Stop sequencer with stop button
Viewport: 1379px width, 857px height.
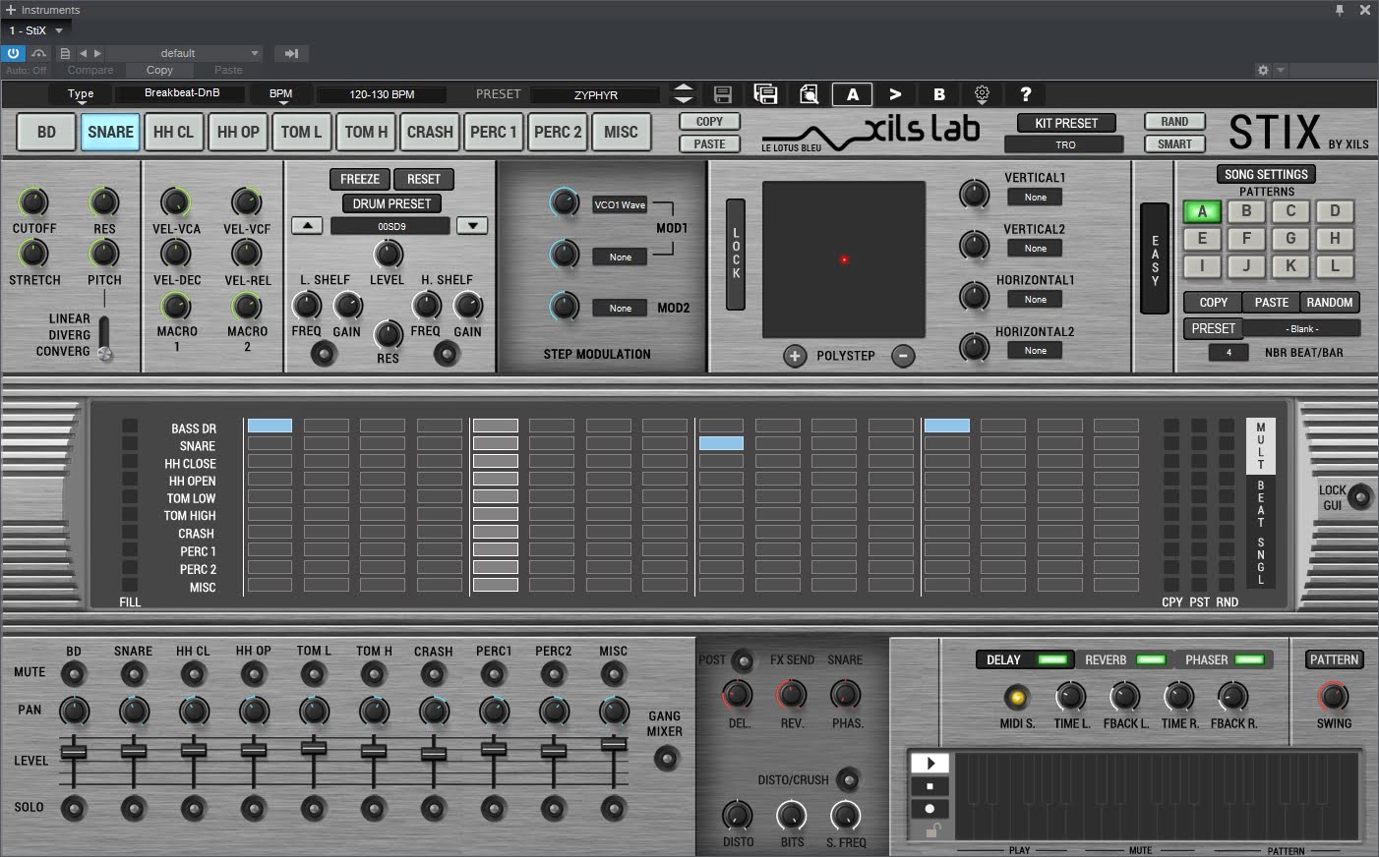click(x=930, y=786)
